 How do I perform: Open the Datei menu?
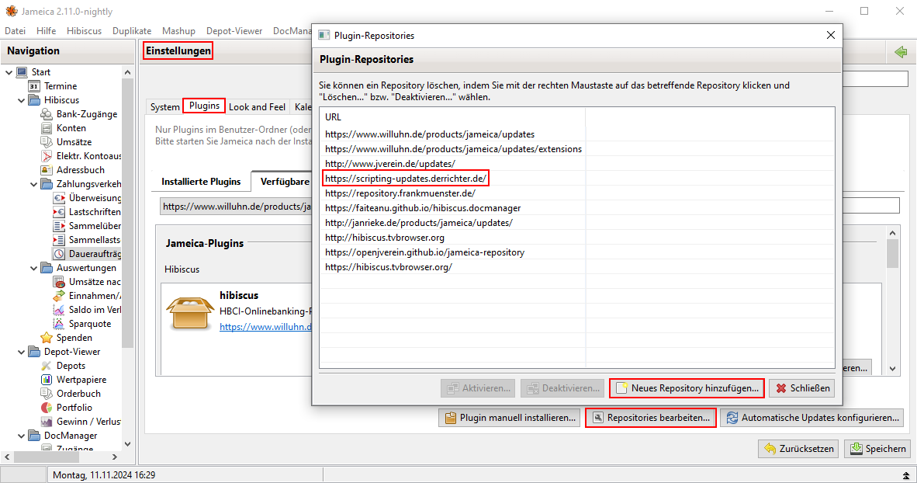tap(16, 31)
